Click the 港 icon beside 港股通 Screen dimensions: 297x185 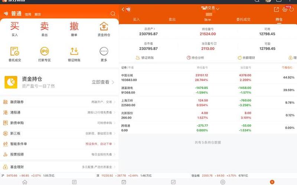point(5,112)
